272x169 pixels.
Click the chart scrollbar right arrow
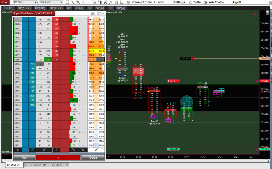[x=269, y=161]
